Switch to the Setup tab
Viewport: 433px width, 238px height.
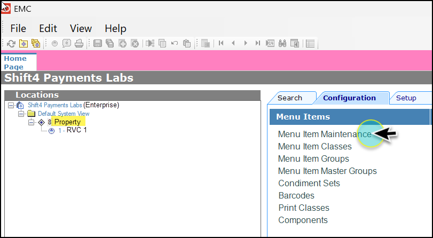pyautogui.click(x=406, y=98)
